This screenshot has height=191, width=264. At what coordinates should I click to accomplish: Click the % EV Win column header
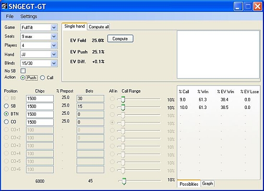pos(226,92)
